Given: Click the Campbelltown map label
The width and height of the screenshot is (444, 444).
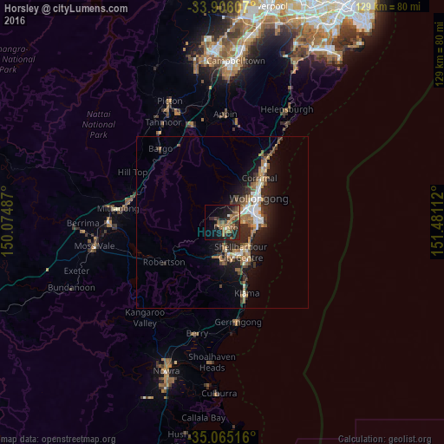Looking at the screenshot, I should pos(236,61).
